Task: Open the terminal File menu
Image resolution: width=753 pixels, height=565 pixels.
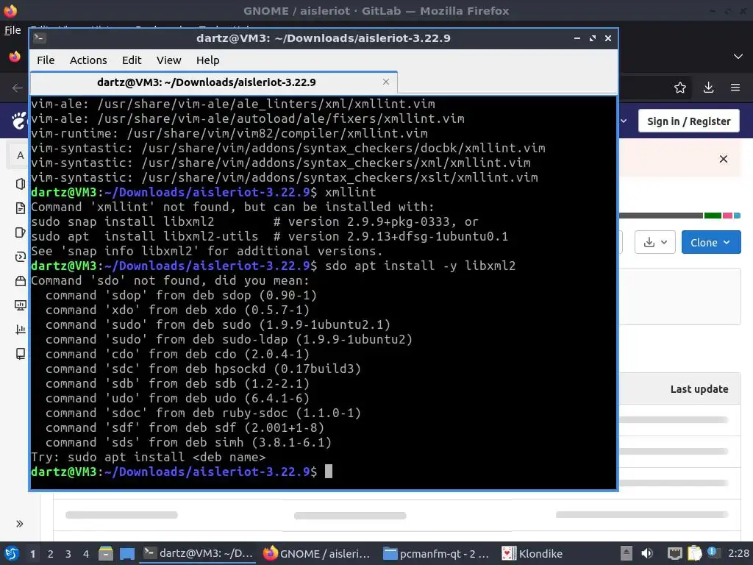Action: (46, 60)
